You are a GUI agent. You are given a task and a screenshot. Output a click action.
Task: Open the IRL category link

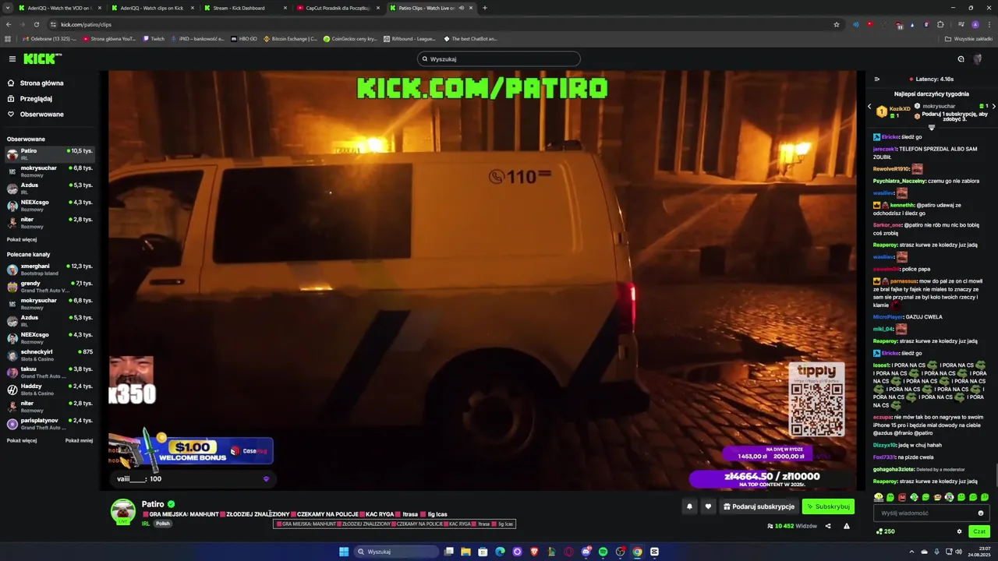146,524
